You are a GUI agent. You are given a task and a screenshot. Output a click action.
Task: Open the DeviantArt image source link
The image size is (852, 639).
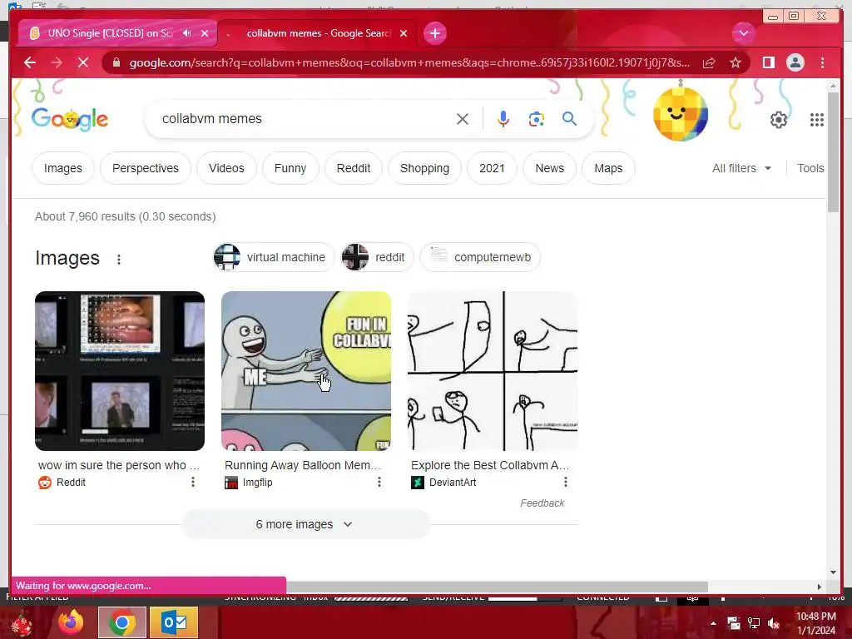[x=443, y=483]
